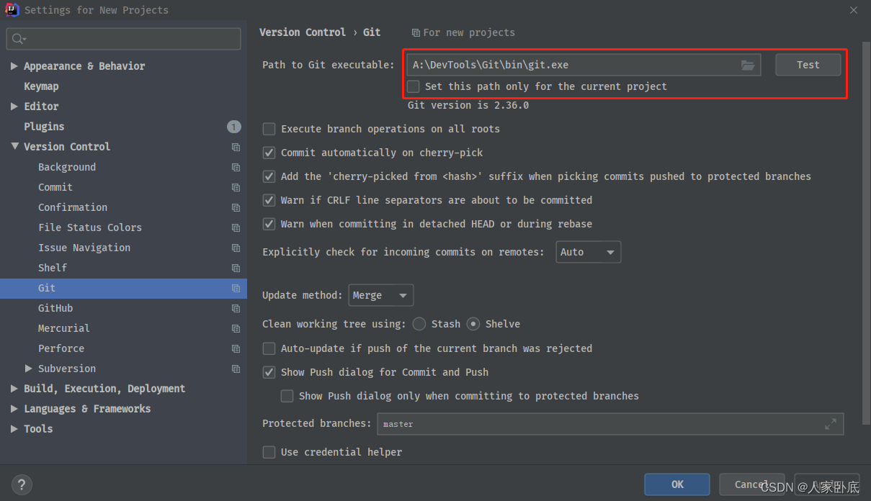Select Shelf settings item

tap(53, 268)
